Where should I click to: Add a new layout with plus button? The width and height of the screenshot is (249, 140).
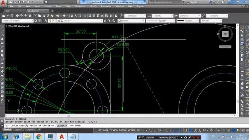(x=39, y=129)
